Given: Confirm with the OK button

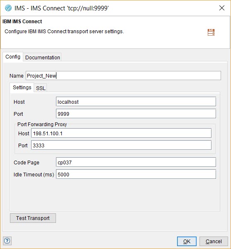Looking at the screenshot, I should (x=187, y=241).
